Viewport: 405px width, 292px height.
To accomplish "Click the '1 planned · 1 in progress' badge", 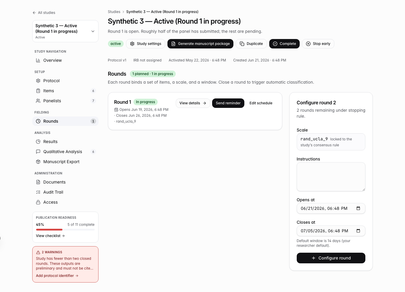I will click(153, 74).
